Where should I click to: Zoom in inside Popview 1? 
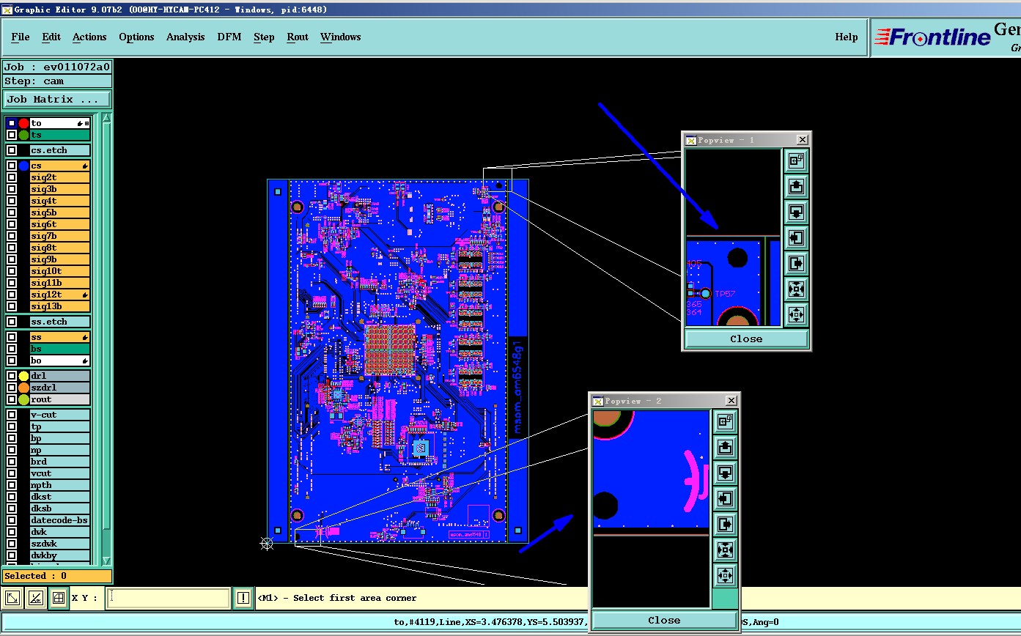(797, 289)
